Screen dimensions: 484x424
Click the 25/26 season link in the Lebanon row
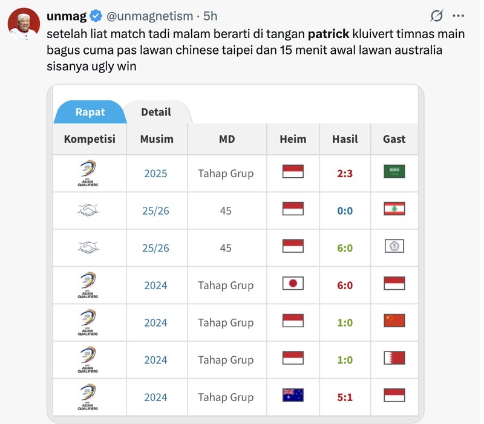click(156, 210)
